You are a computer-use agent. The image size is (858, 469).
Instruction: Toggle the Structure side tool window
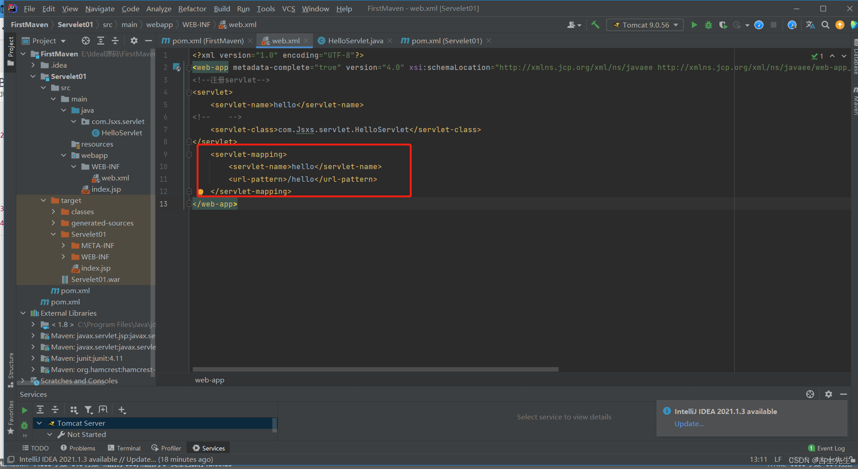click(x=11, y=370)
